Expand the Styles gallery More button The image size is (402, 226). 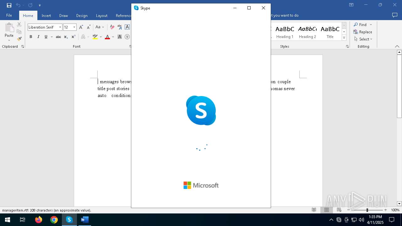pos(344,38)
